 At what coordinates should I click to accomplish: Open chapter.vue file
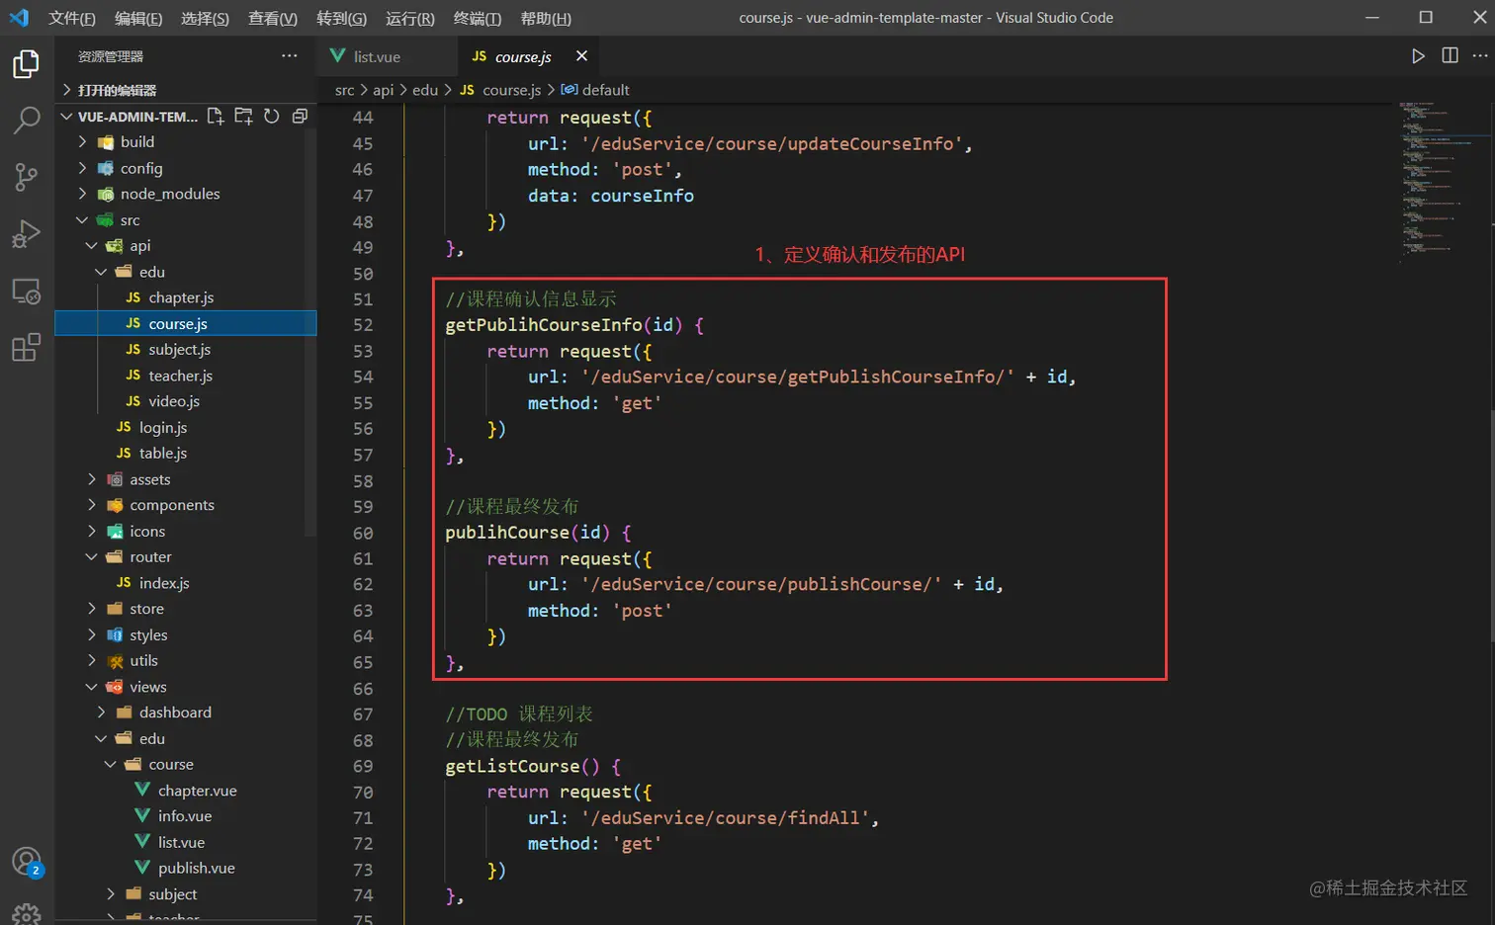click(x=186, y=791)
